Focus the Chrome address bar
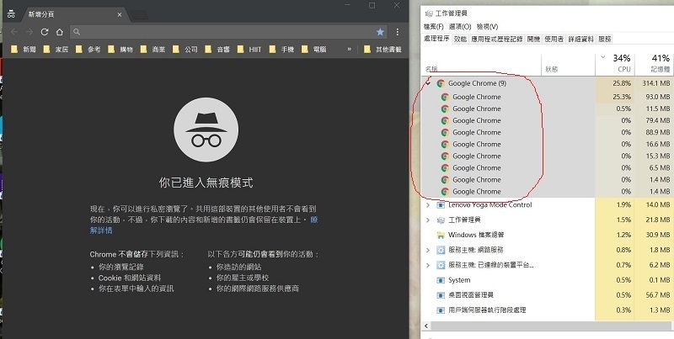Image resolution: width=674 pixels, height=339 pixels. point(227,32)
